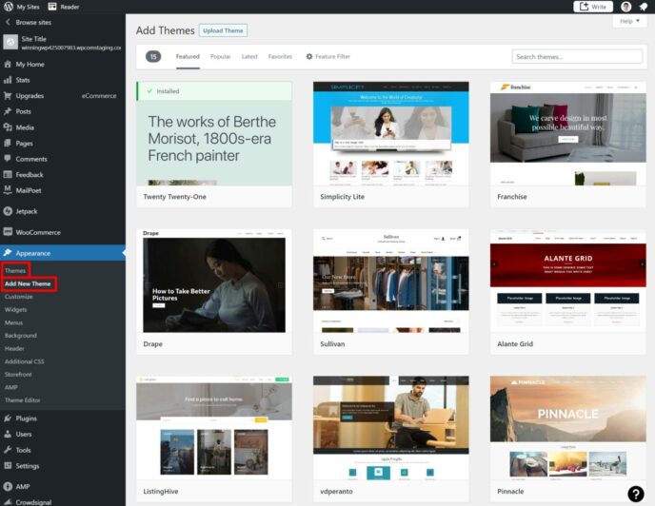The height and width of the screenshot is (506, 655).
Task: Open the Themes submenu item
Action: click(x=15, y=270)
